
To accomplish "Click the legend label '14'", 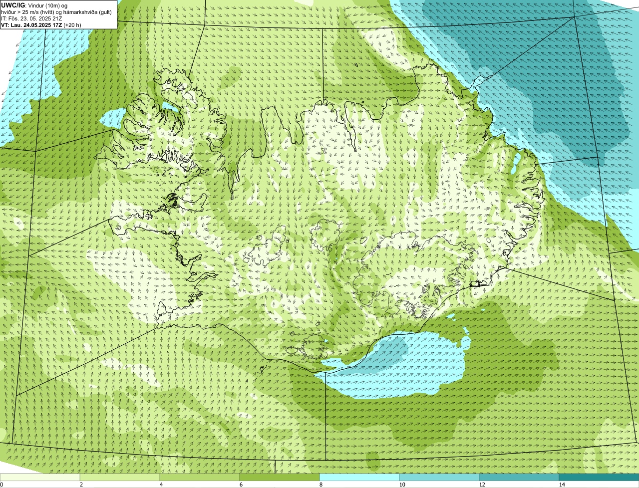I will [x=562, y=485].
